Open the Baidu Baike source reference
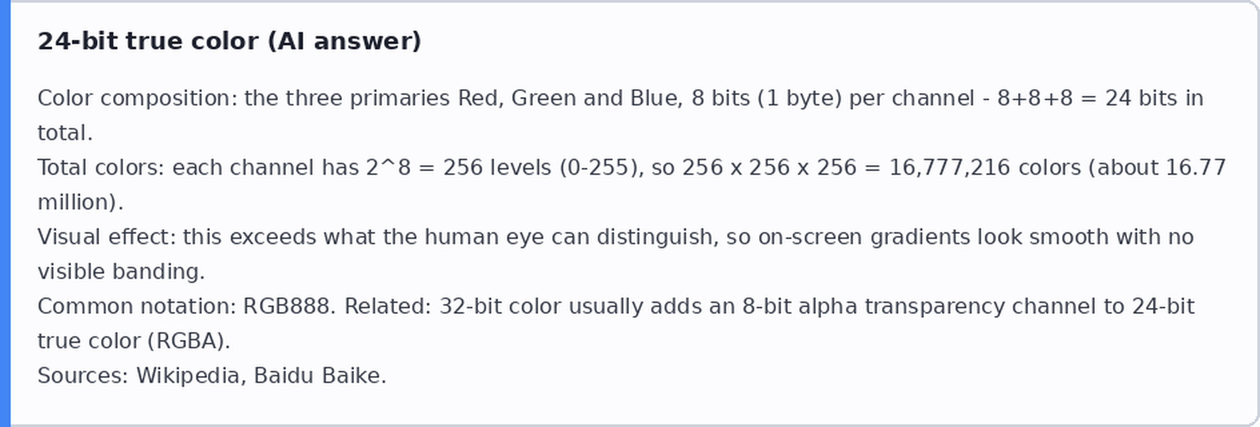1260x427 pixels. point(318,376)
